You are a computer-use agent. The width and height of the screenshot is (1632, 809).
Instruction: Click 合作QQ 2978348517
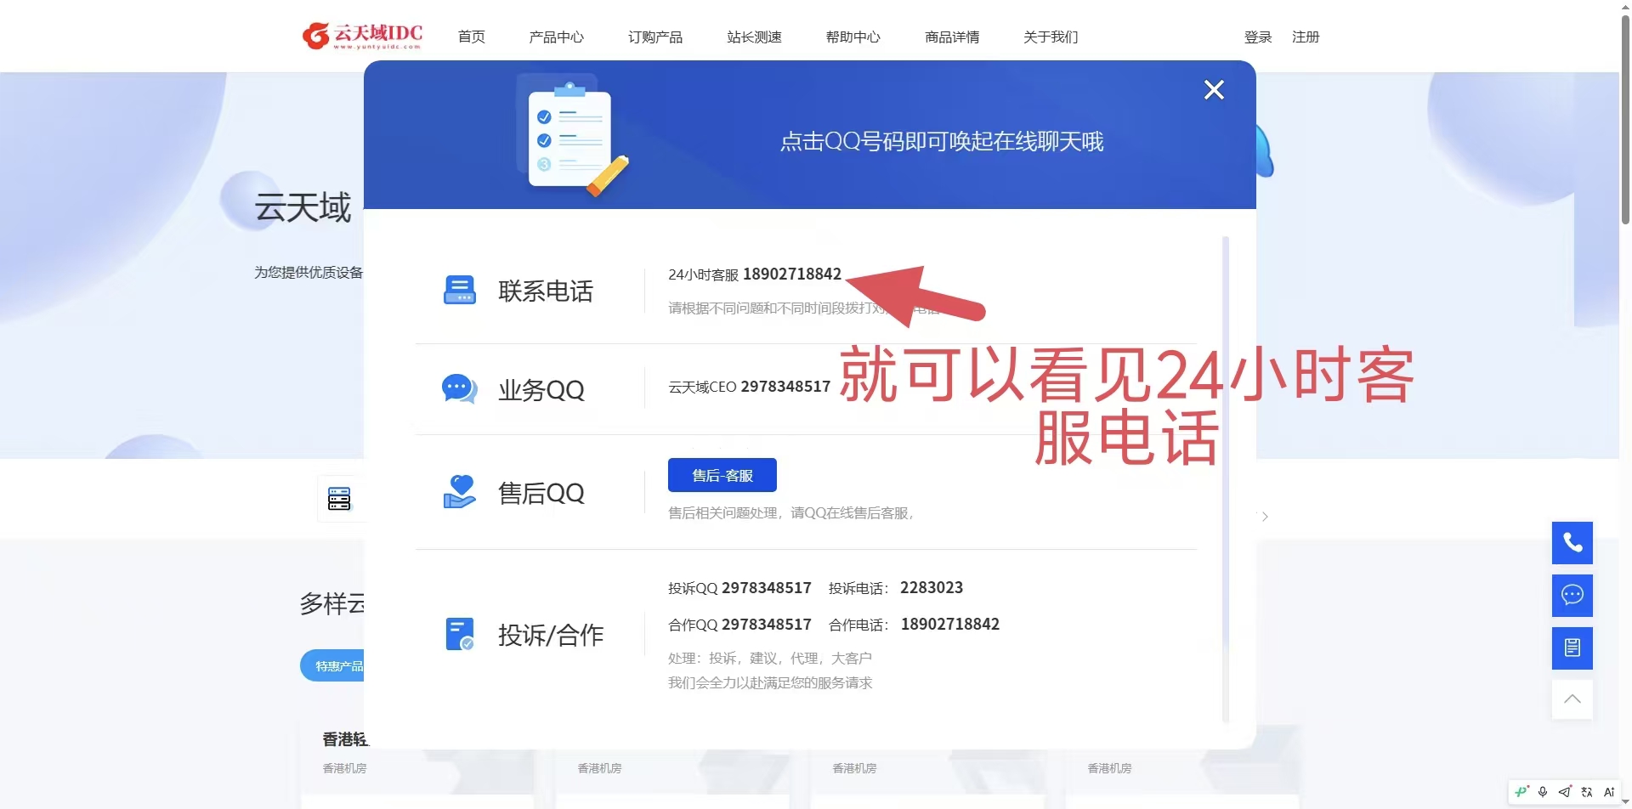(x=767, y=625)
